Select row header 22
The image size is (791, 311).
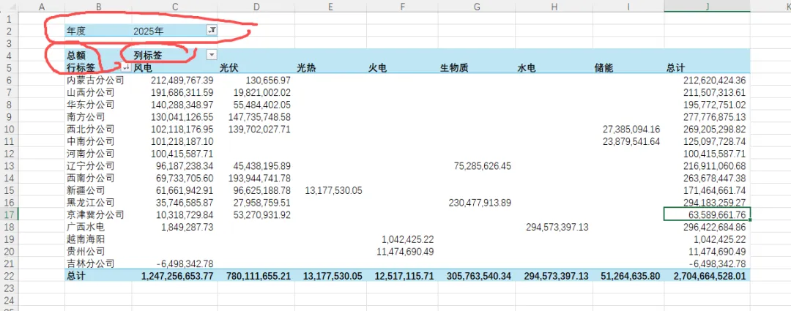point(9,276)
